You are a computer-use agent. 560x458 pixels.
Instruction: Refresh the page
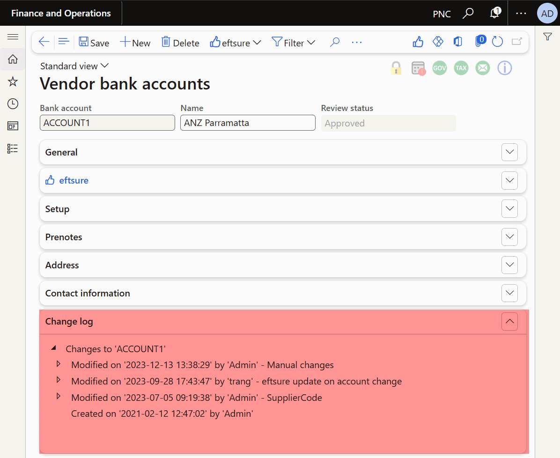[x=498, y=42]
